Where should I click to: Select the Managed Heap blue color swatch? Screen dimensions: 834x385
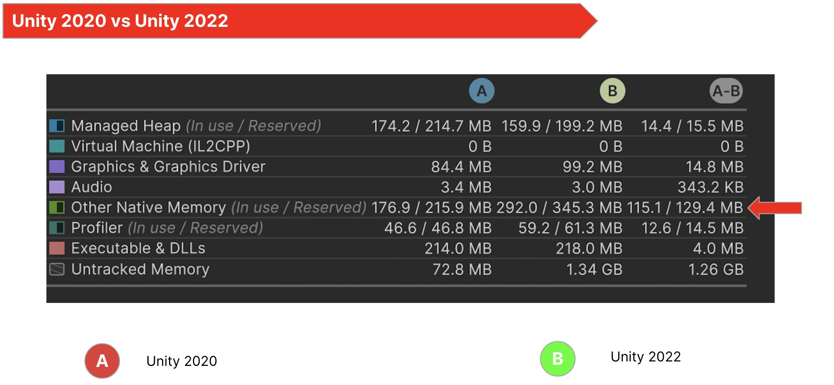pos(57,126)
